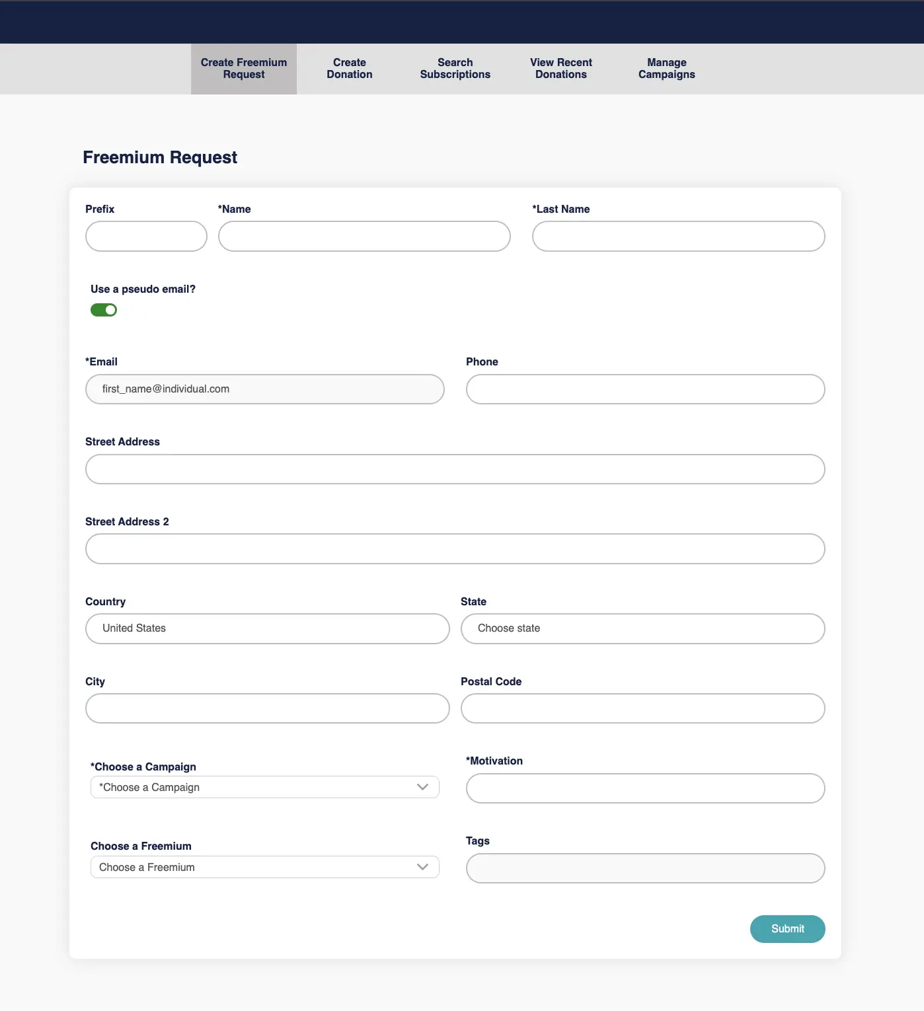This screenshot has height=1011, width=924.
Task: Open the Manage Campaigns tab
Action: click(666, 69)
